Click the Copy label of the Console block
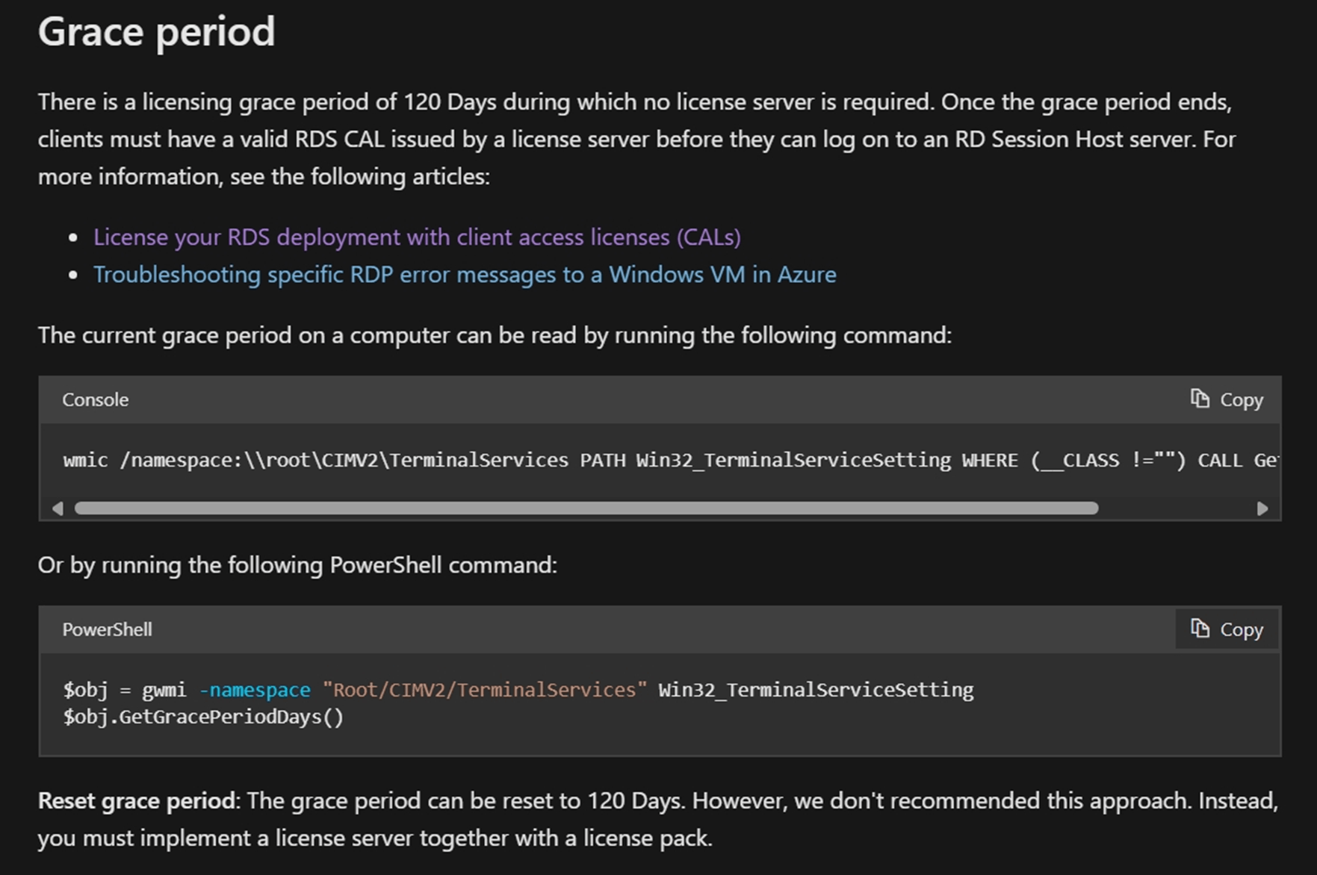This screenshot has width=1317, height=875. pyautogui.click(x=1242, y=400)
